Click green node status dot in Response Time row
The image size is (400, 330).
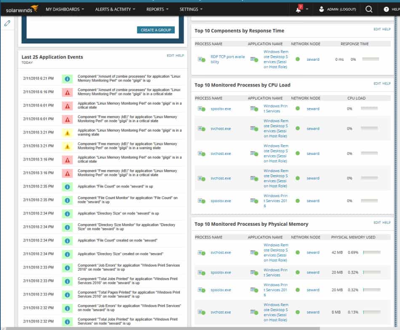click(297, 60)
